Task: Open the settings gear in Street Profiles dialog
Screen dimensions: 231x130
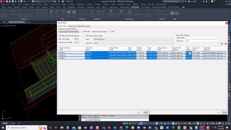Action: coord(222,44)
